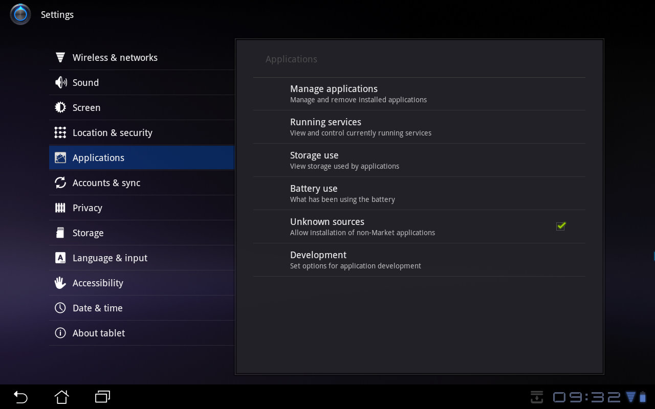Click the Wireless & networks antenna icon
The height and width of the screenshot is (409, 655).
[x=60, y=57]
